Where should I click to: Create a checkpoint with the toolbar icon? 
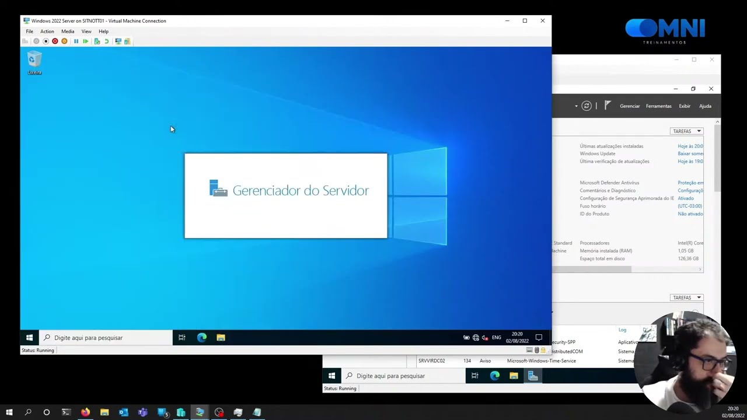(x=97, y=41)
